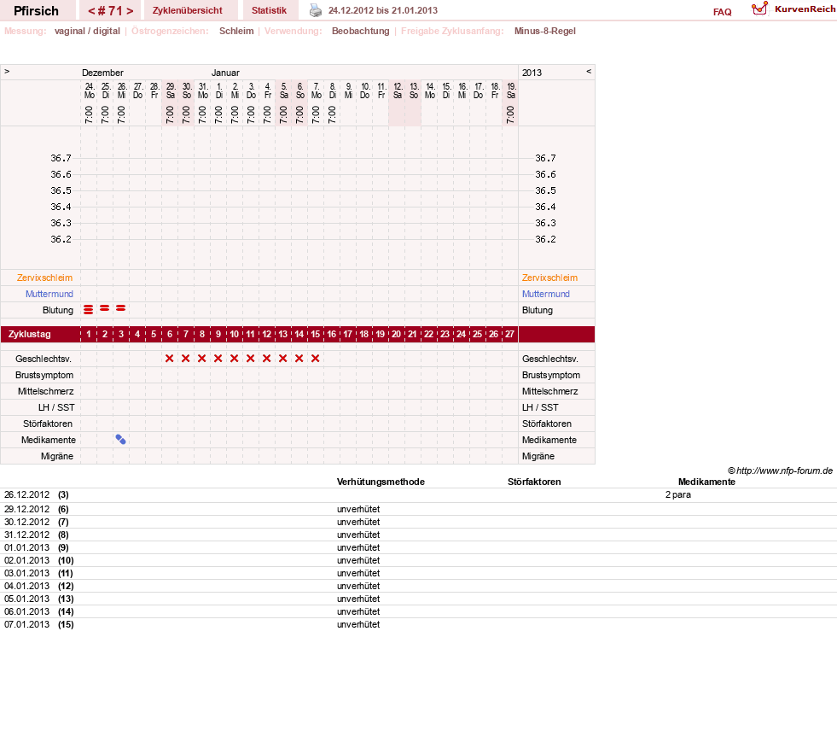Viewport: 837px width, 754px height.
Task: Click cycle day 27 in the Zyklustag bar
Action: [x=509, y=334]
